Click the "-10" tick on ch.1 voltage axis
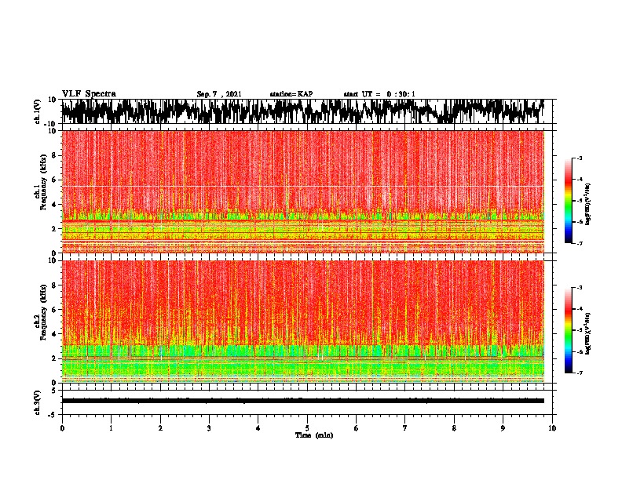This screenshot has height=480, width=622. 51,124
